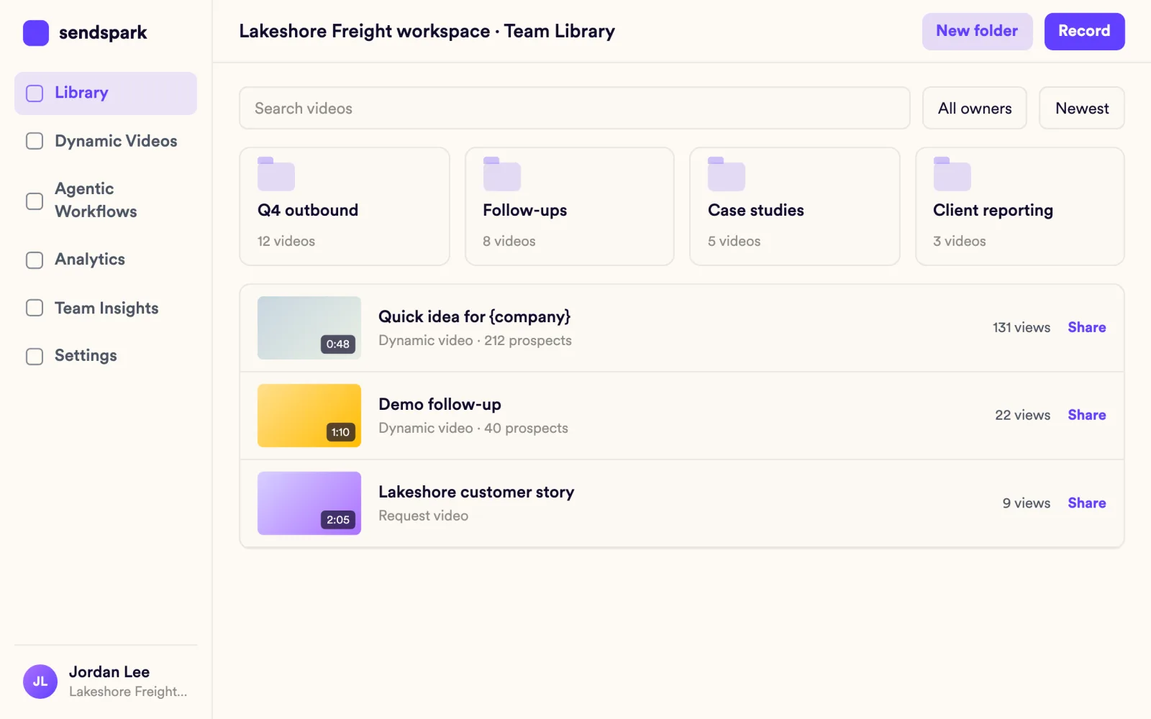Go to Dynamic Videos
The height and width of the screenshot is (719, 1151).
click(x=106, y=141)
